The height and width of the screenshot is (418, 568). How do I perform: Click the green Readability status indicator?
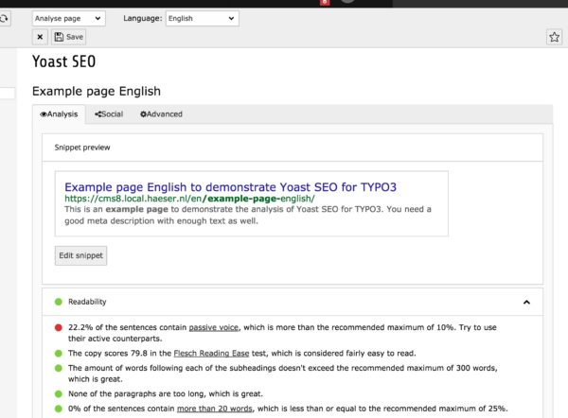pyautogui.click(x=59, y=302)
